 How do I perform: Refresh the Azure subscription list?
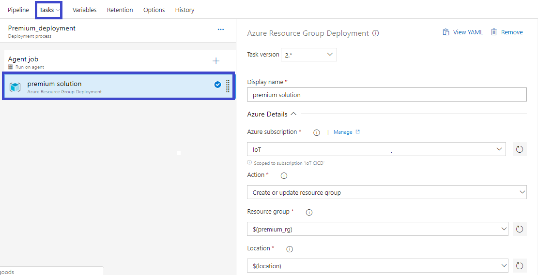(520, 149)
